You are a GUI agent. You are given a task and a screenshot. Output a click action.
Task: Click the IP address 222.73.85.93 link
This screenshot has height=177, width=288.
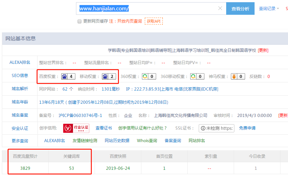pos(172,89)
